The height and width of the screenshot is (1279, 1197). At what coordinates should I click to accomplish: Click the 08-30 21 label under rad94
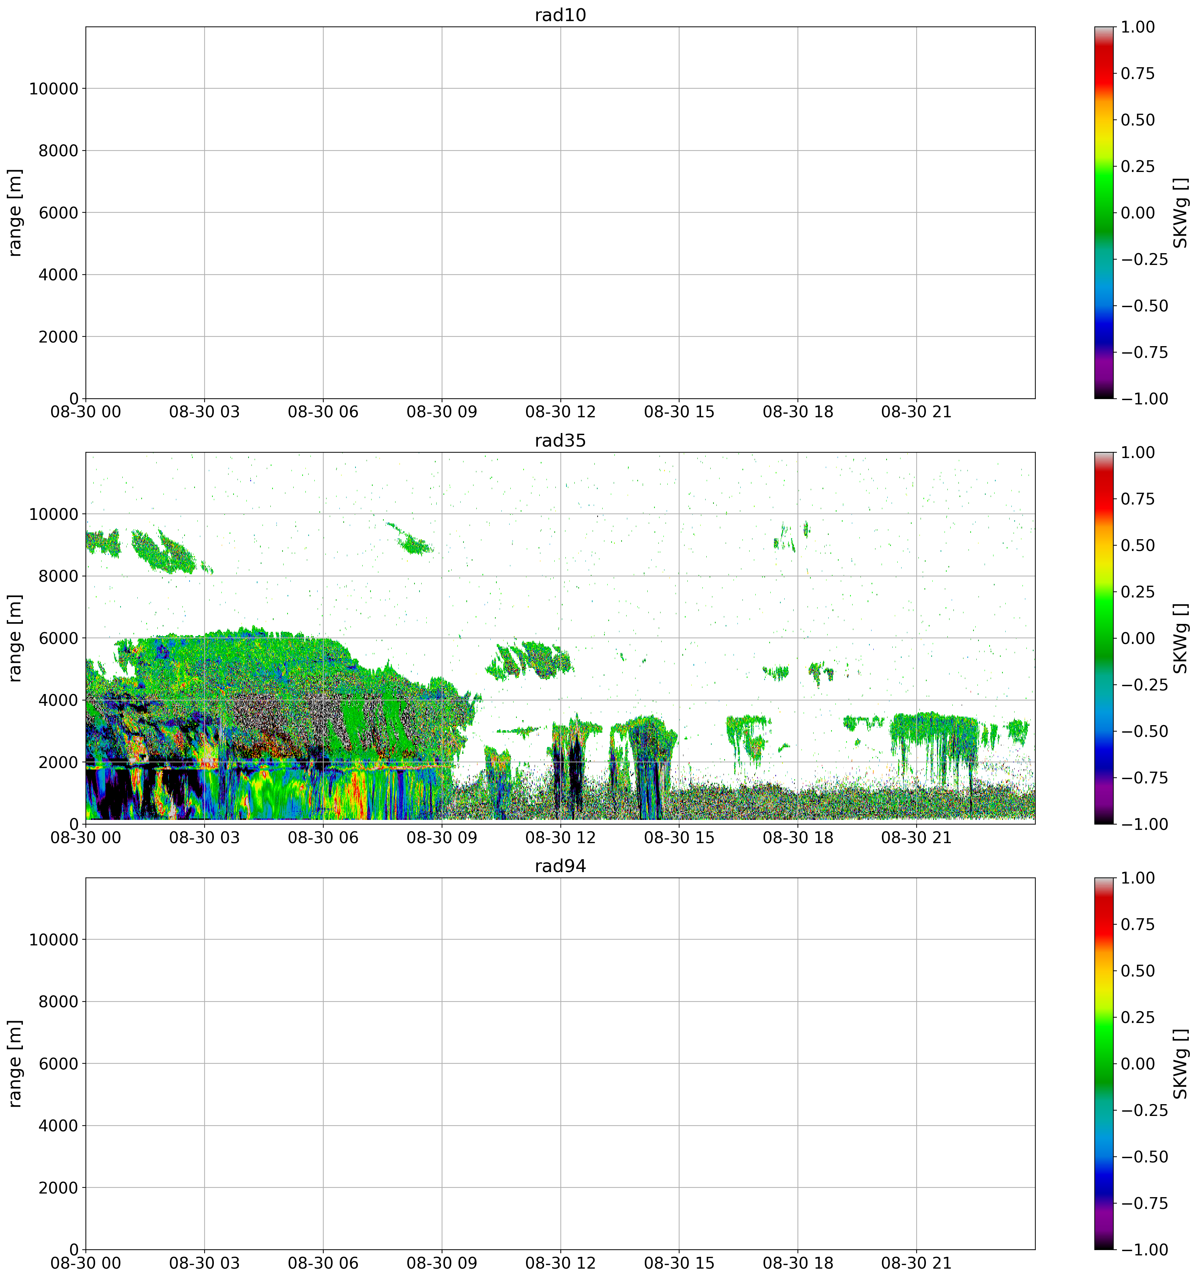(916, 1264)
